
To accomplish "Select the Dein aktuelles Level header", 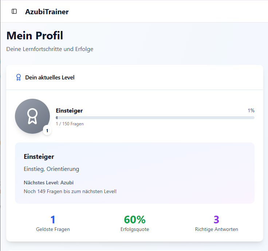I will tap(50, 78).
